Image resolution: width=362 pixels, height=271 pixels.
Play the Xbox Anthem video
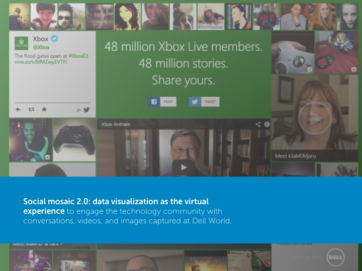[x=184, y=167]
